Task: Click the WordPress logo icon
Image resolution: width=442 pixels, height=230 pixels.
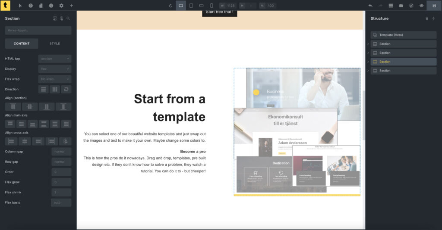Action: tap(411, 6)
